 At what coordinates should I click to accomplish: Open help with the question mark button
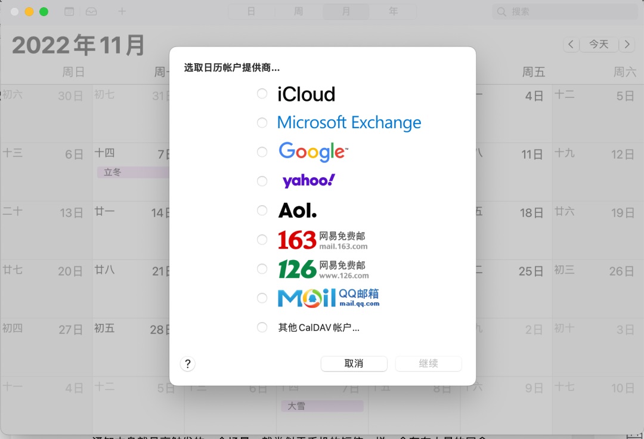tap(188, 363)
